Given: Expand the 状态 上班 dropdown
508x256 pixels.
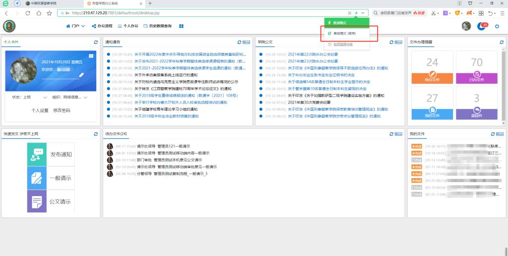Looking at the screenshot, I should click(45, 98).
